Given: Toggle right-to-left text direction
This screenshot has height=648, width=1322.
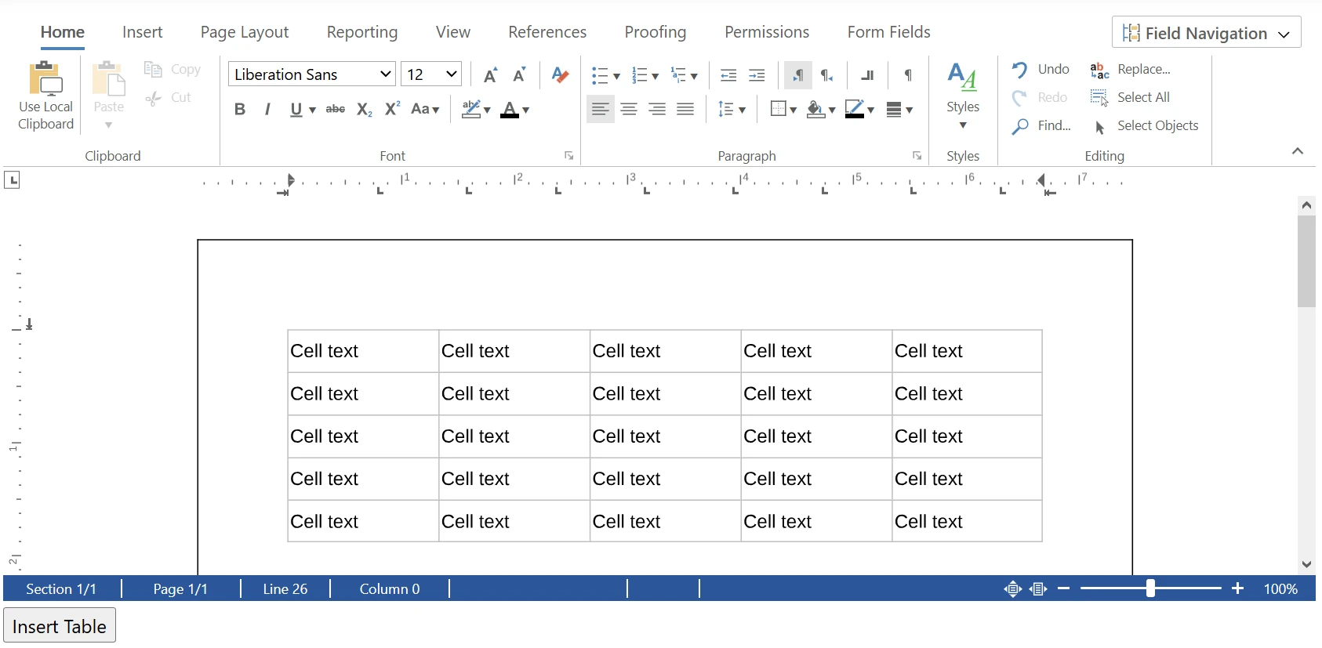Looking at the screenshot, I should tap(826, 75).
